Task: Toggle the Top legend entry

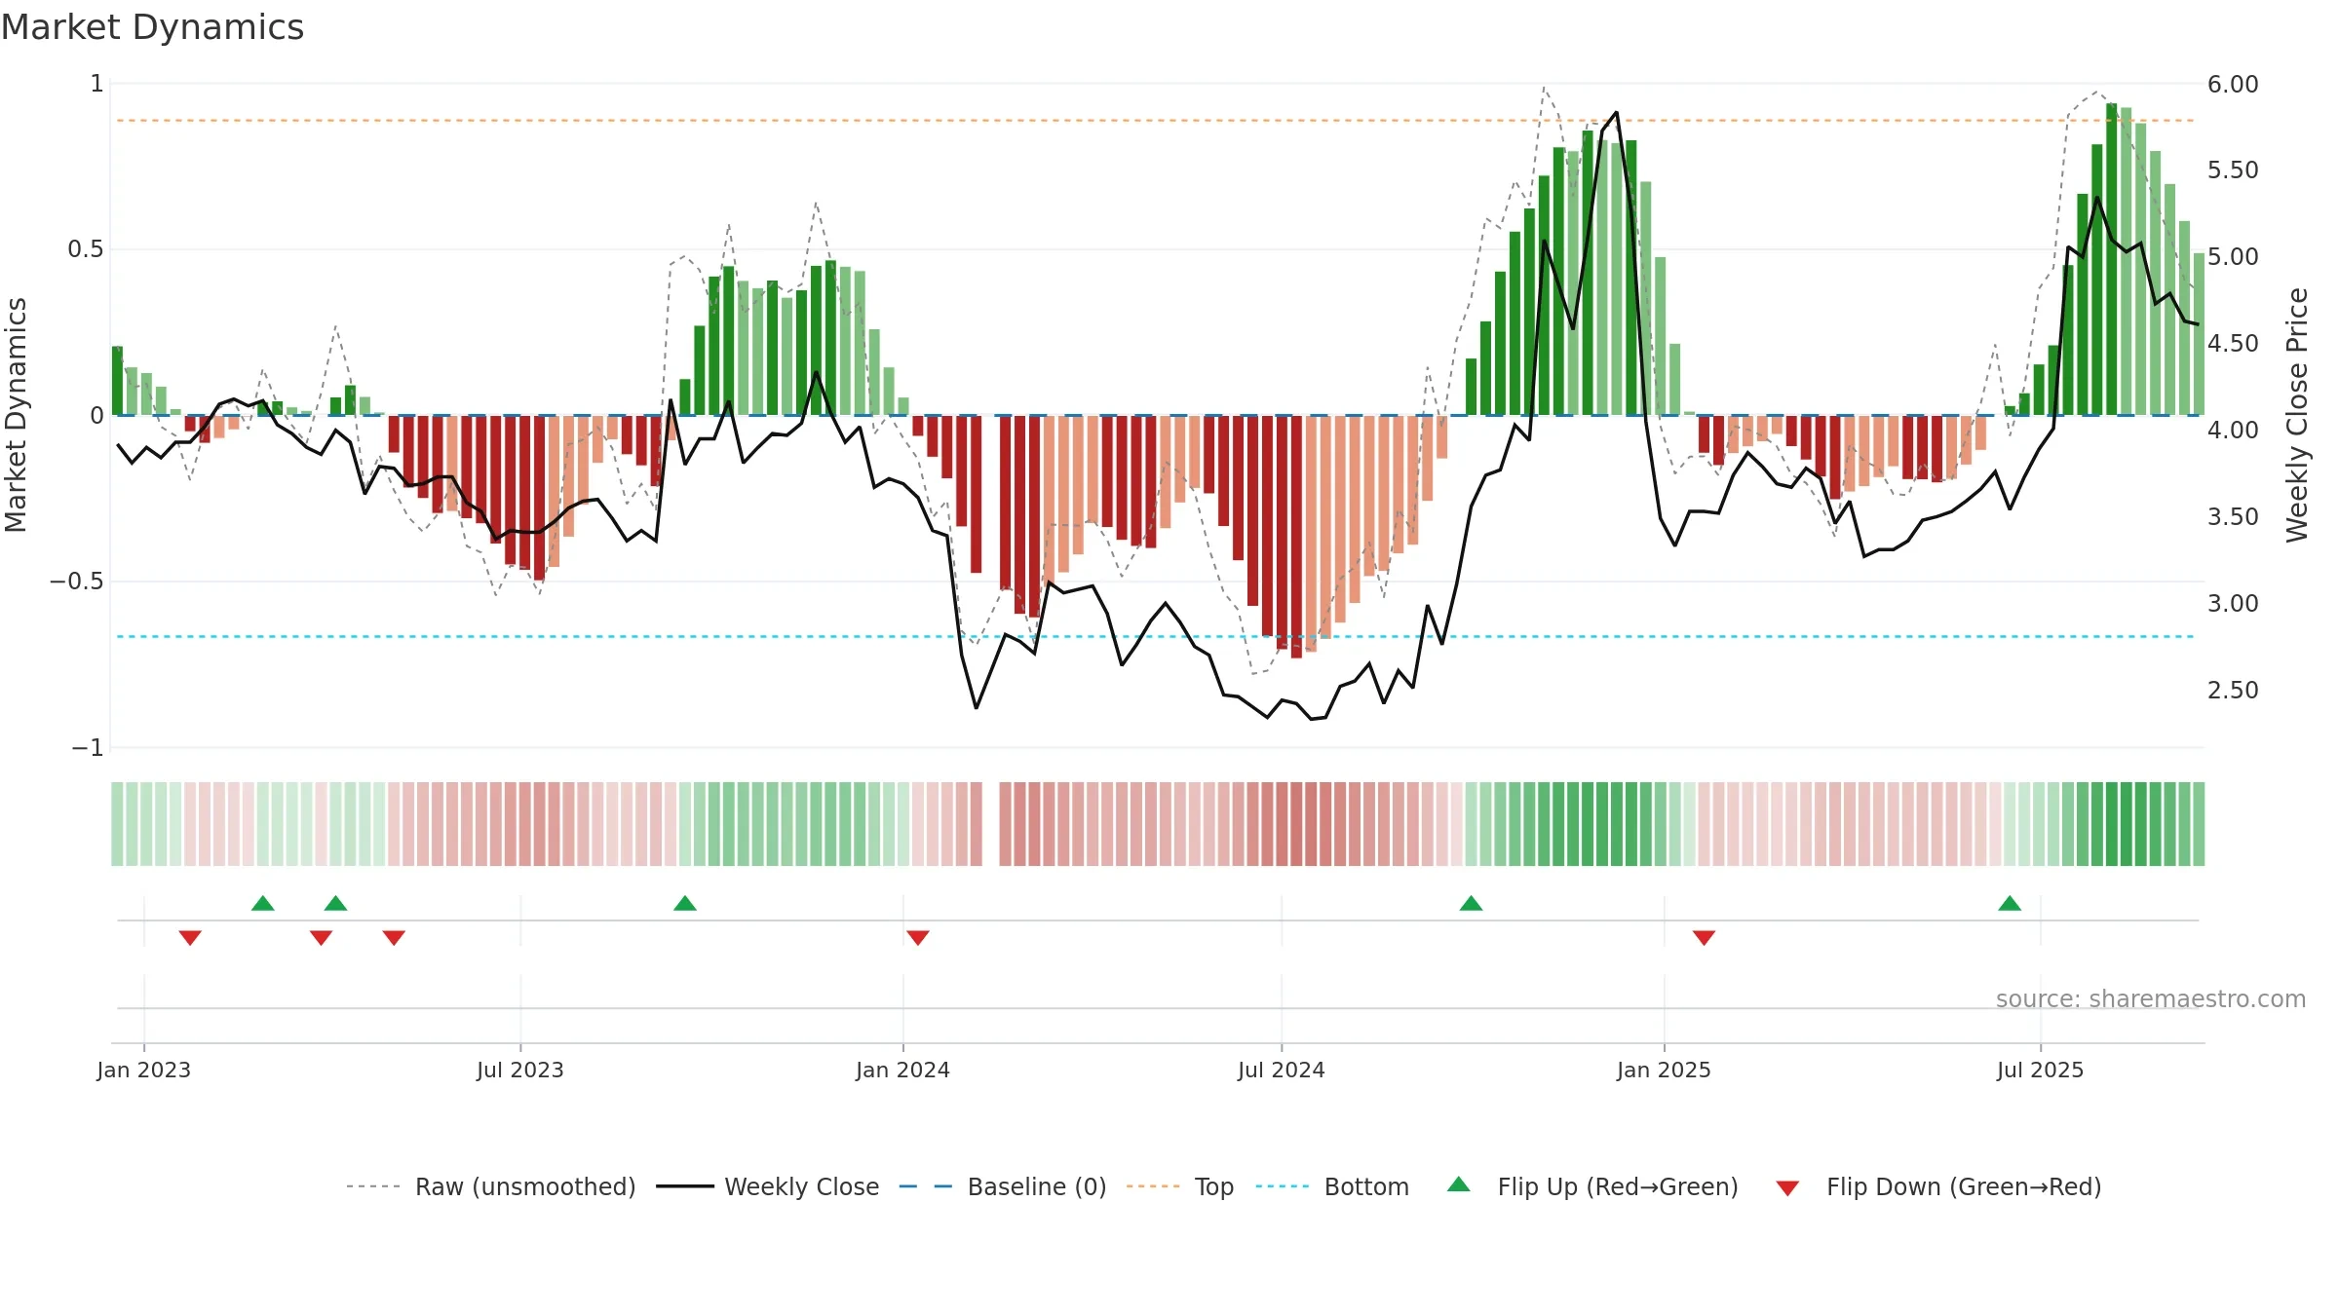Action: click(1180, 1186)
